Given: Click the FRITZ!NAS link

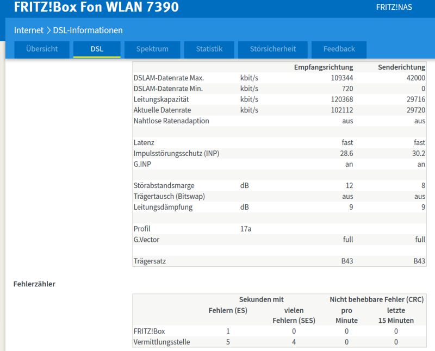Looking at the screenshot, I should [394, 7].
